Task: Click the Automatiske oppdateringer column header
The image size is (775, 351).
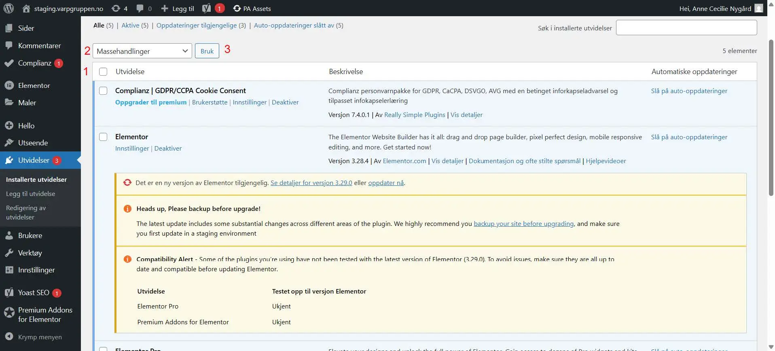Action: 694,72
